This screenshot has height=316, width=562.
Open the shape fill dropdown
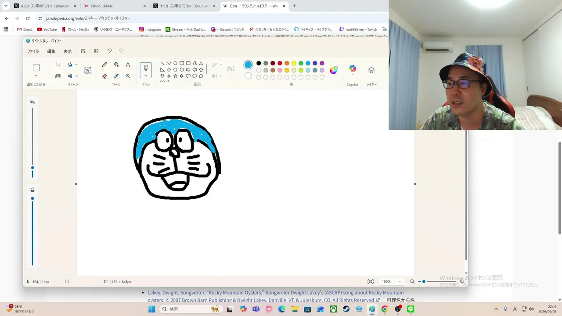tap(220, 76)
